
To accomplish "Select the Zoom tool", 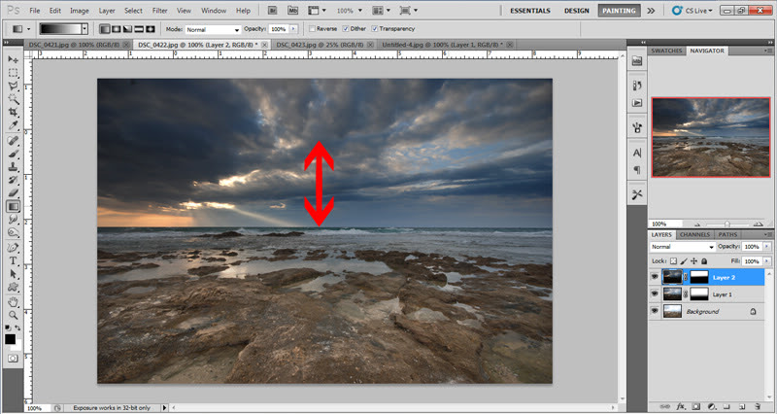I will coord(13,315).
